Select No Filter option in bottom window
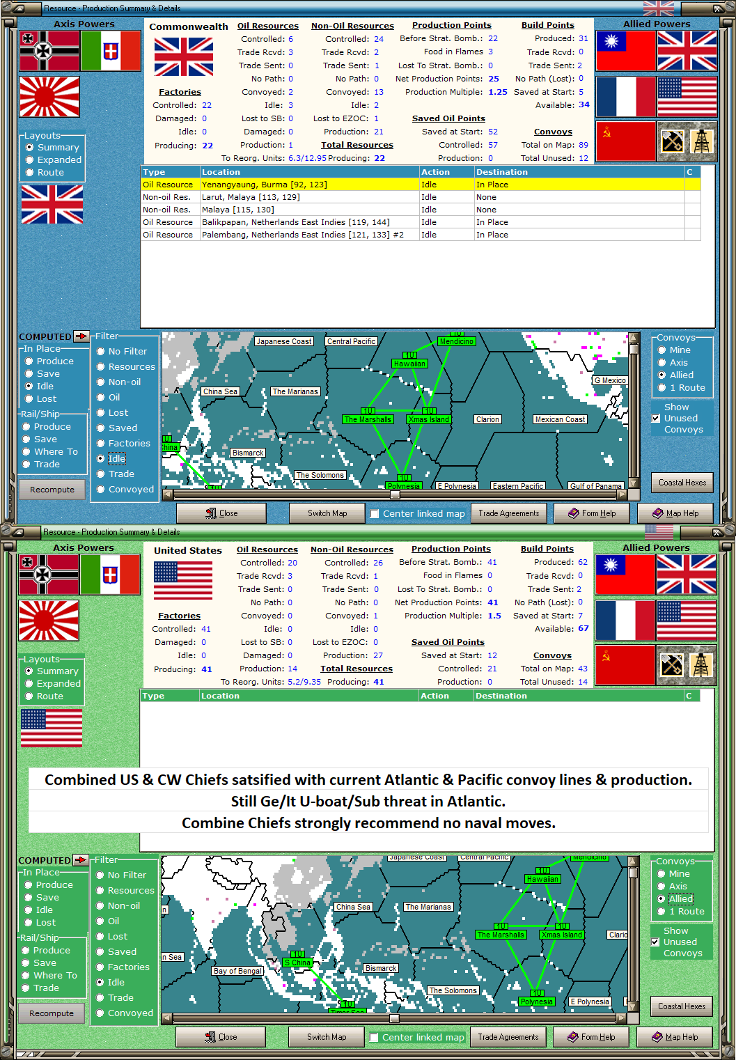The height and width of the screenshot is (1060, 736). [x=121, y=875]
